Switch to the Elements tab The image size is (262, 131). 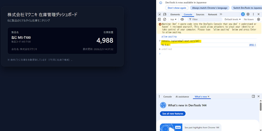click(x=175, y=14)
